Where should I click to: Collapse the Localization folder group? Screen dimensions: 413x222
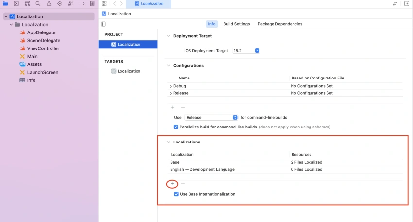click(x=11, y=24)
